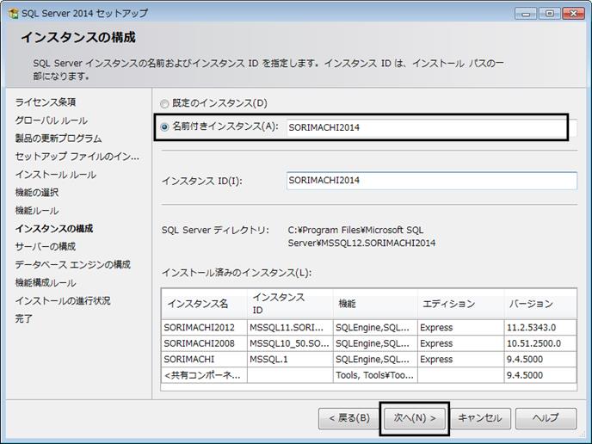Click 機能構成ルール step in sidebar
Image resolution: width=592 pixels, height=444 pixels.
click(x=46, y=283)
